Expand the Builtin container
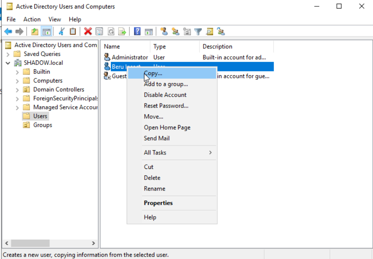 pyautogui.click(x=17, y=72)
